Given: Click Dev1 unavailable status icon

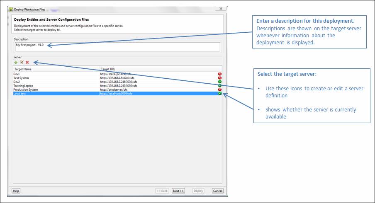Looking at the screenshot, I should tap(219, 74).
